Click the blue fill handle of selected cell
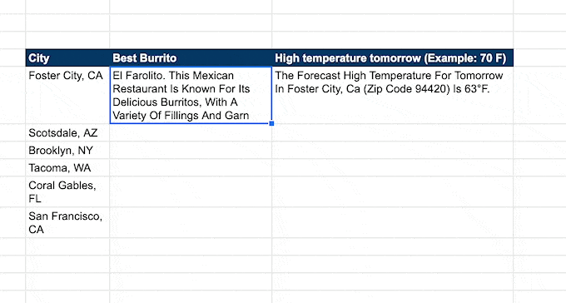This screenshot has width=566, height=303. (271, 123)
